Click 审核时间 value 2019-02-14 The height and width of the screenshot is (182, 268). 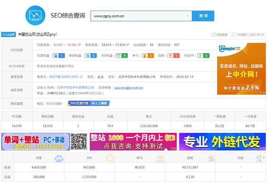(185, 77)
